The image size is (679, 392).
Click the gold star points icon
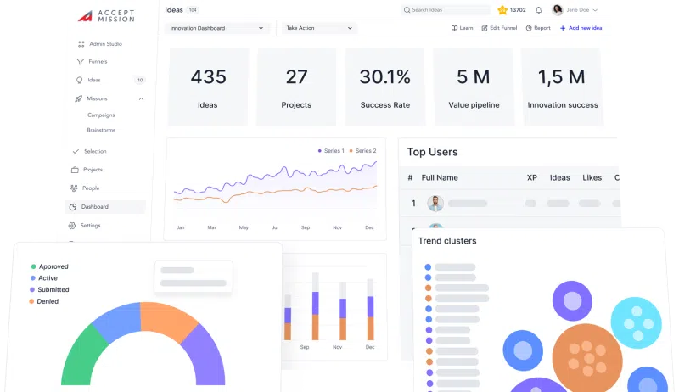point(502,10)
